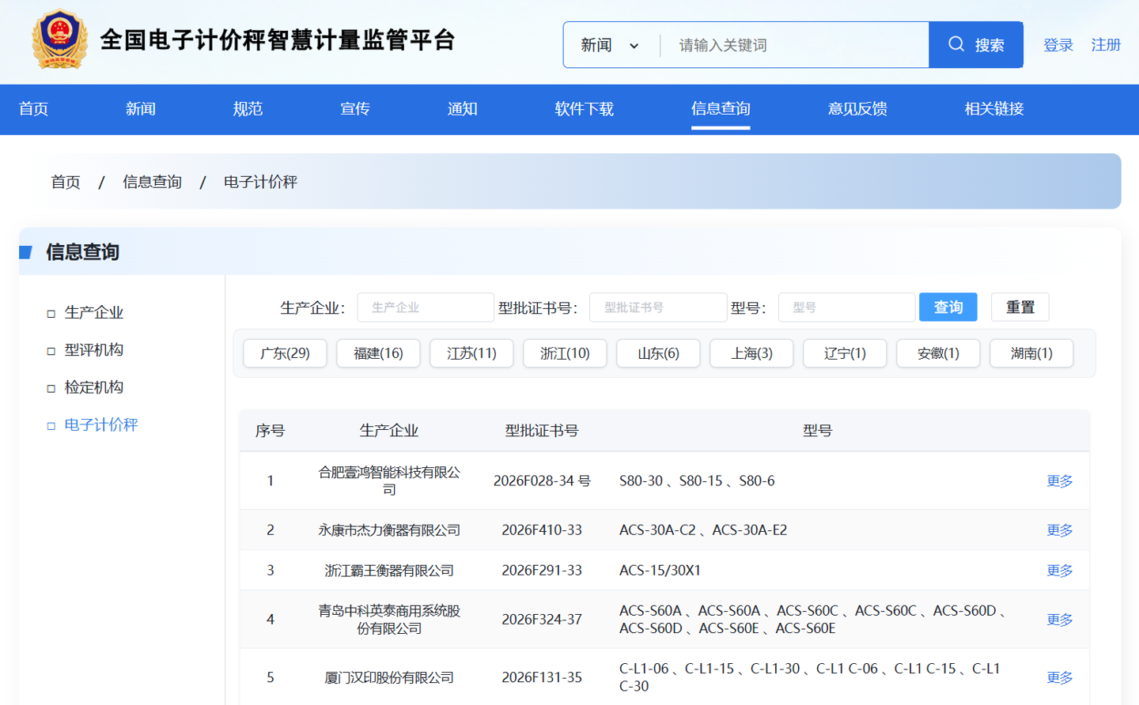
Task: Open the 规范 navigation item
Action: pos(248,109)
